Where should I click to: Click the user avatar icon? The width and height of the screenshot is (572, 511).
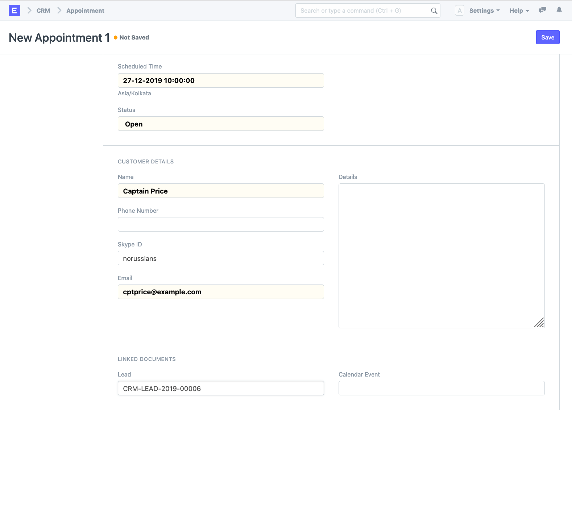point(459,11)
